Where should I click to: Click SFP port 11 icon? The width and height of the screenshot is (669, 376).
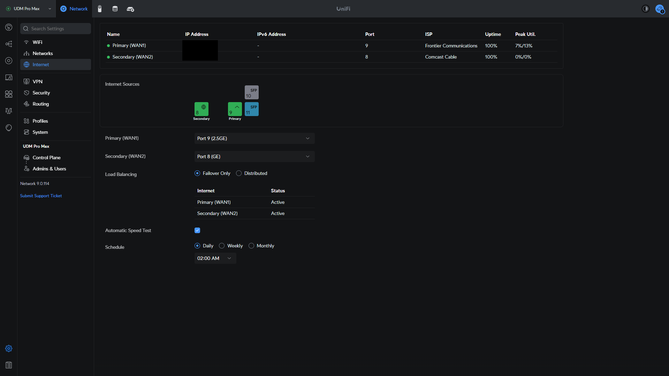[252, 109]
